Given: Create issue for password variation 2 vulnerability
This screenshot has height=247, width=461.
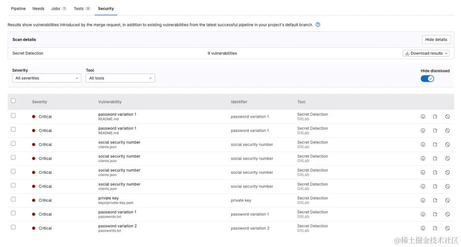Looking at the screenshot, I should [x=435, y=228].
